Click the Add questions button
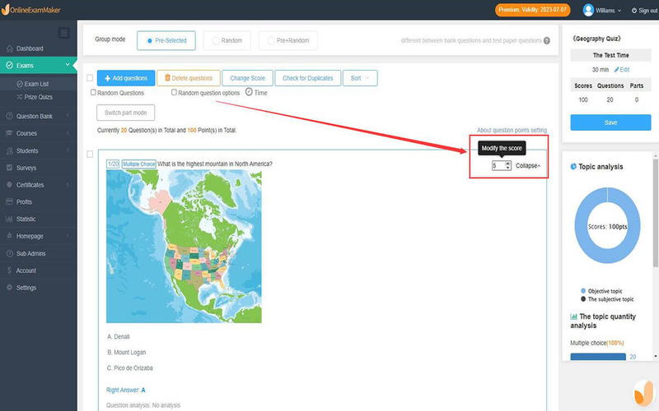 click(125, 78)
